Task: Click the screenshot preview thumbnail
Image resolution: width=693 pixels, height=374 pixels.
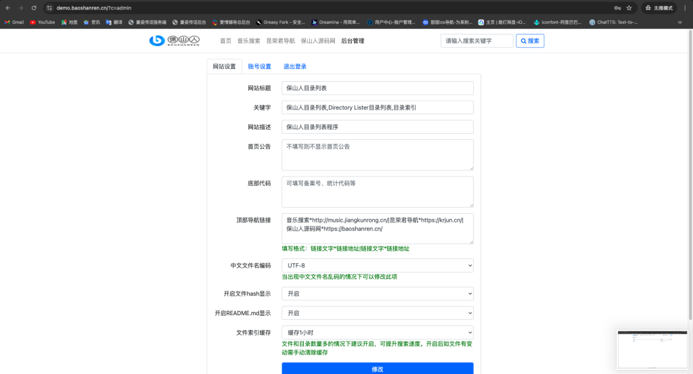Action: tap(652, 350)
